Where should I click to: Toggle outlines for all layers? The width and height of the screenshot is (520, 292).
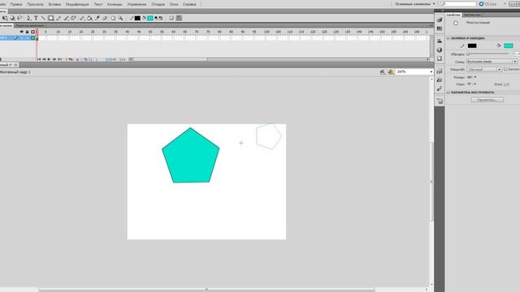32,32
